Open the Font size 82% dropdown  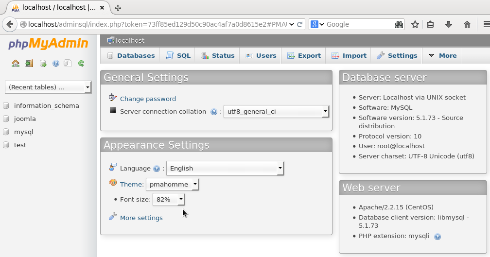click(168, 199)
